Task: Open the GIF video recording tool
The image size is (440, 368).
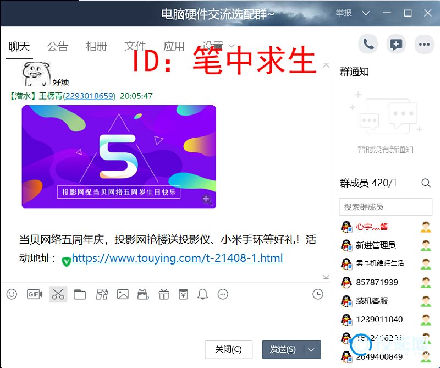Action: pos(35,294)
